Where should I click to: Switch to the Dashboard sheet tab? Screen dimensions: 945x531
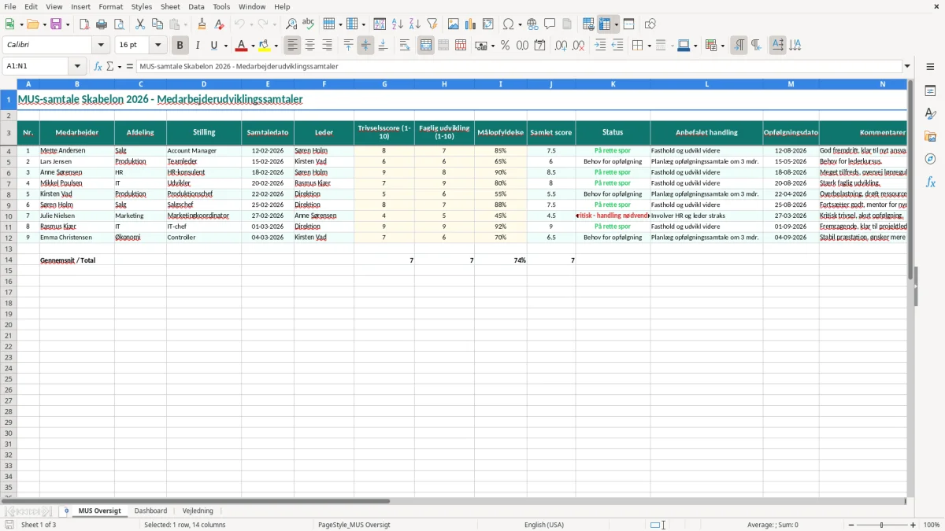pos(150,511)
